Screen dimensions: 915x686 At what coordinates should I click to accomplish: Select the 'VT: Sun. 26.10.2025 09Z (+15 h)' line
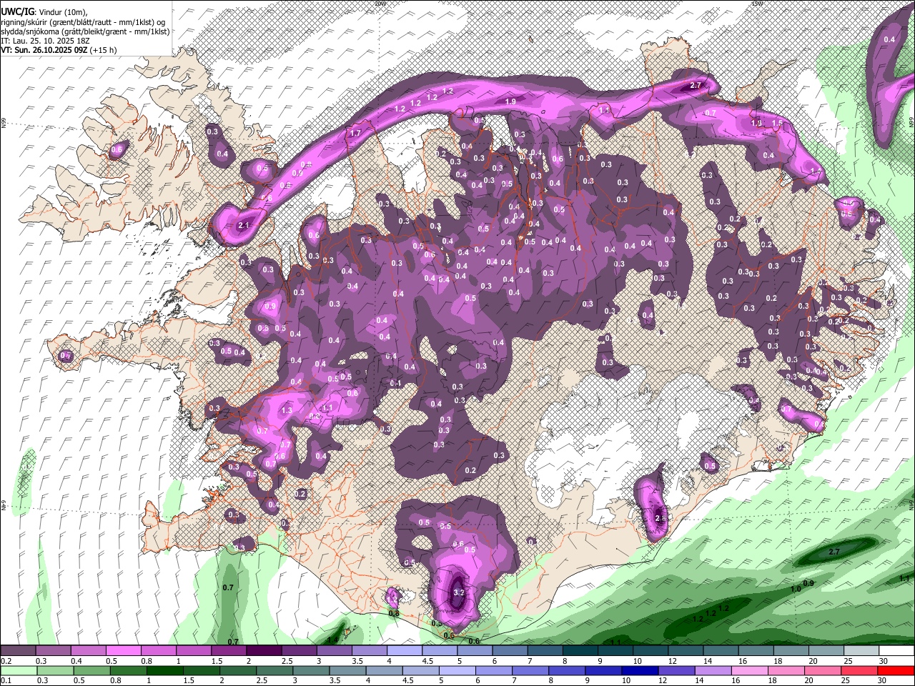(x=59, y=50)
